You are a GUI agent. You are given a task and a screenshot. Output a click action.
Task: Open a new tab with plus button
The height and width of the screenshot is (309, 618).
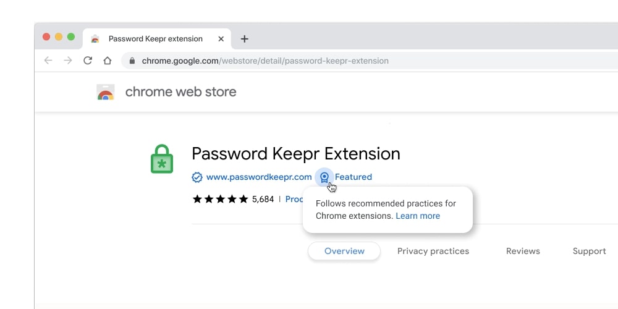[x=244, y=39]
